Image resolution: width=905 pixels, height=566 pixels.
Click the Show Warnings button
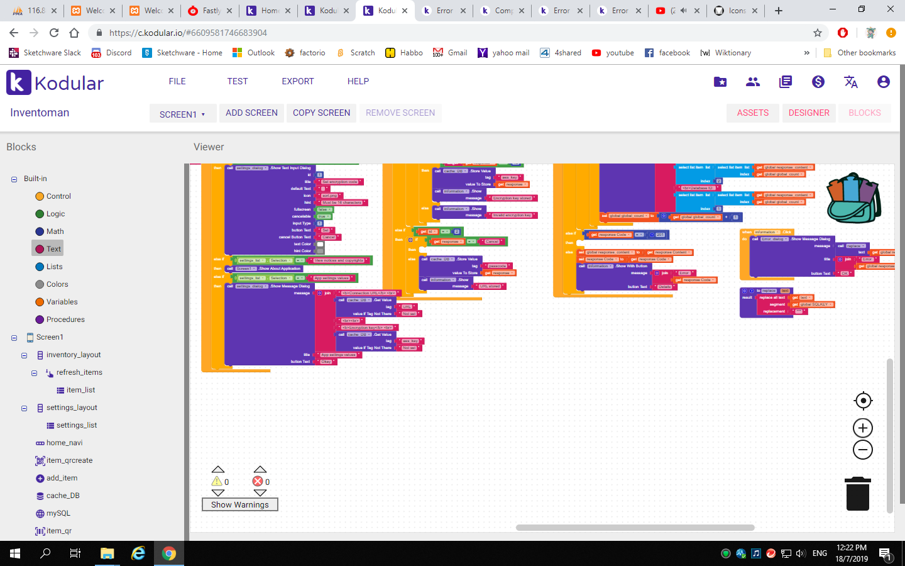pos(240,504)
